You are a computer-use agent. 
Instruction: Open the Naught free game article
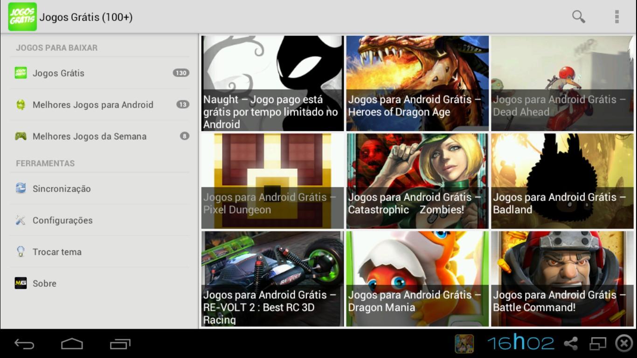pyautogui.click(x=272, y=84)
